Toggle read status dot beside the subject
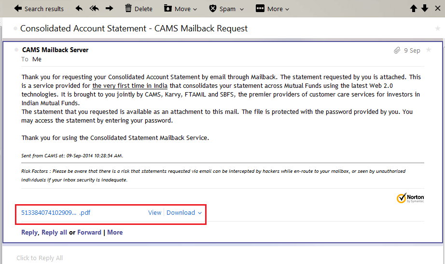The height and width of the screenshot is (264, 445). click(x=15, y=29)
